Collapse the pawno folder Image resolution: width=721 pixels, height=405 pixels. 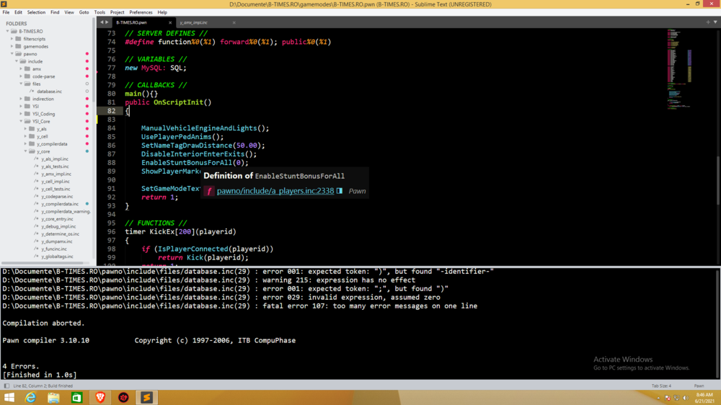12,54
